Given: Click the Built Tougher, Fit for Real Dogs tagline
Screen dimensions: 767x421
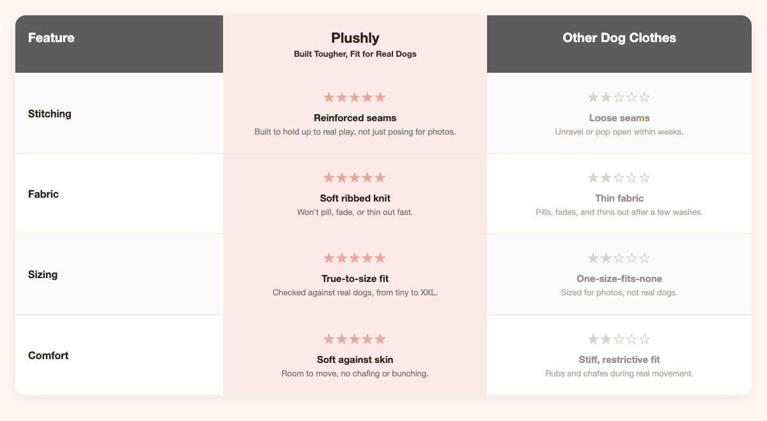Looking at the screenshot, I should 355,54.
